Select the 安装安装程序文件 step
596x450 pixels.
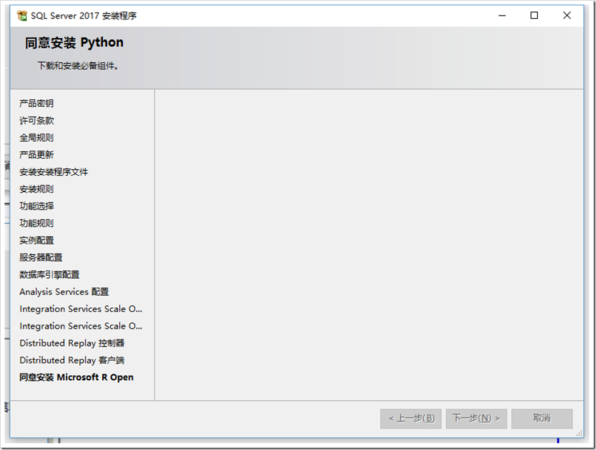[x=54, y=172]
